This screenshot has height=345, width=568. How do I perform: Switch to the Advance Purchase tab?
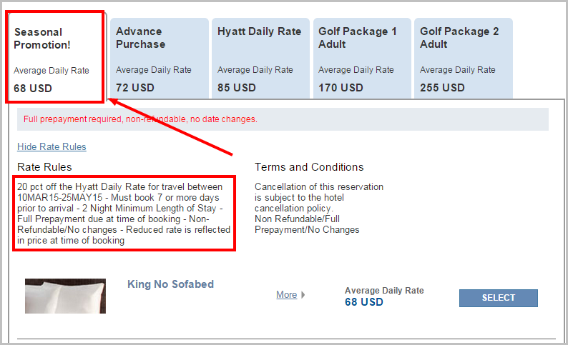[160, 59]
